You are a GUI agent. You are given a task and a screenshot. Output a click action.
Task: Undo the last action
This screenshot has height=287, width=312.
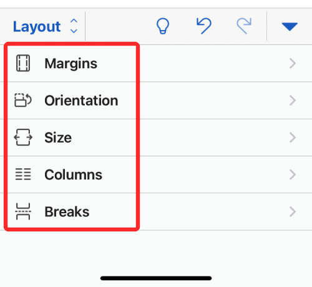point(204,26)
